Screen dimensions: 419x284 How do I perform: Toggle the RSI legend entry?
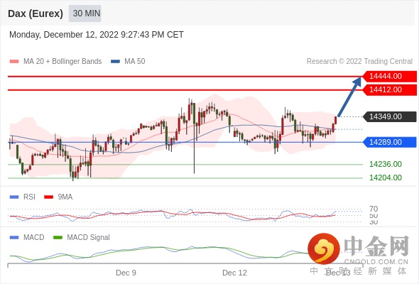(23, 197)
